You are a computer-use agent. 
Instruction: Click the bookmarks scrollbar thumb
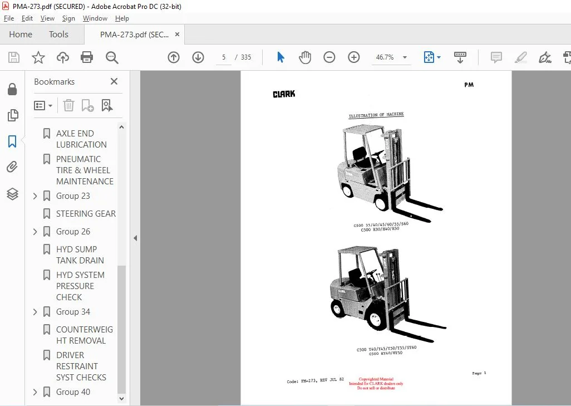pos(122,330)
